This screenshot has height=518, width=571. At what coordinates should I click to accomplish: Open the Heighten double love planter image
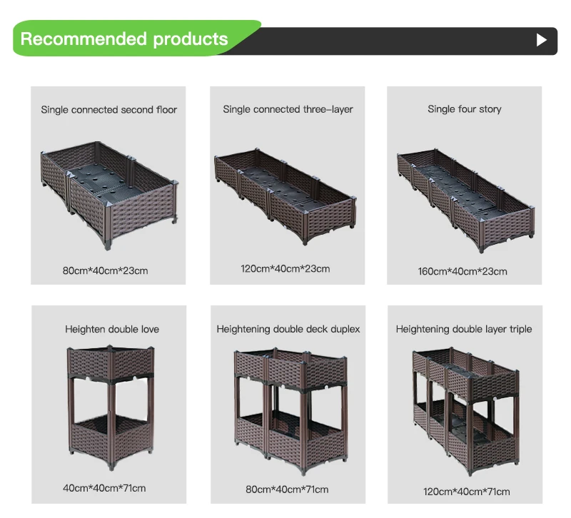pos(112,407)
